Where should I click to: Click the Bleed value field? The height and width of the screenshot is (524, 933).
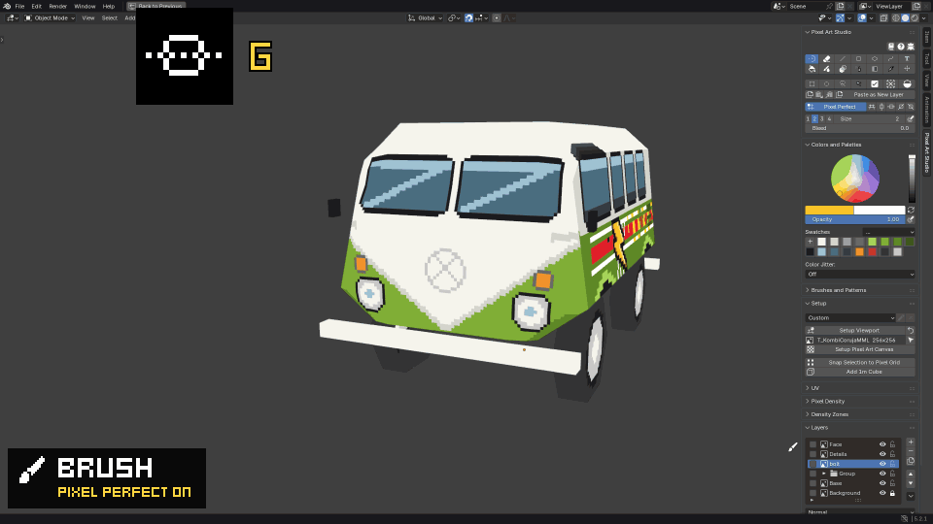(x=860, y=128)
